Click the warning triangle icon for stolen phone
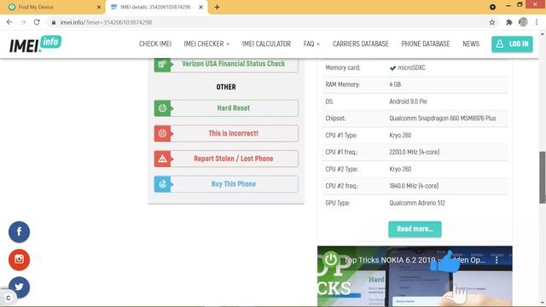 (x=163, y=159)
